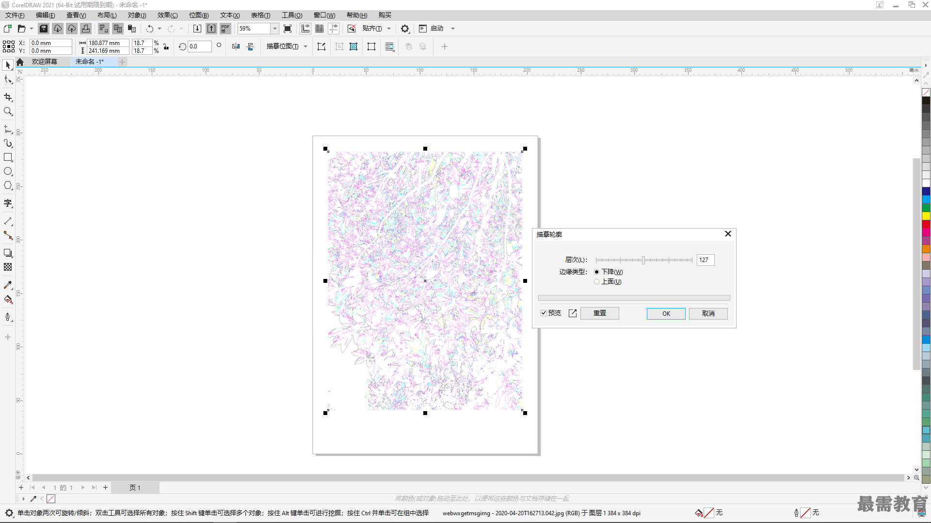Expand the Open file dropdown arrow
The width and height of the screenshot is (931, 523).
tap(32, 29)
